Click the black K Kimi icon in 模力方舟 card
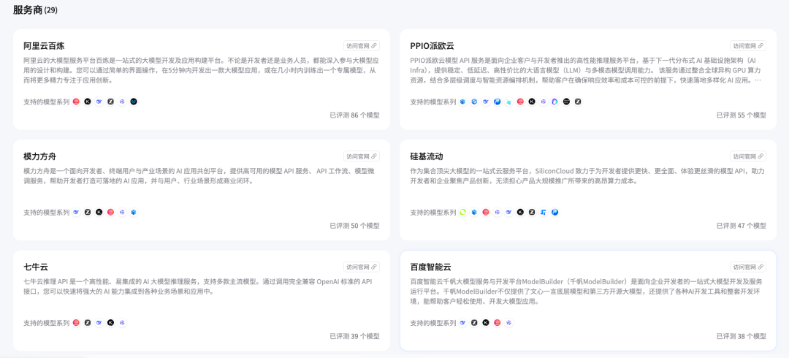The width and height of the screenshot is (789, 358). tap(99, 213)
